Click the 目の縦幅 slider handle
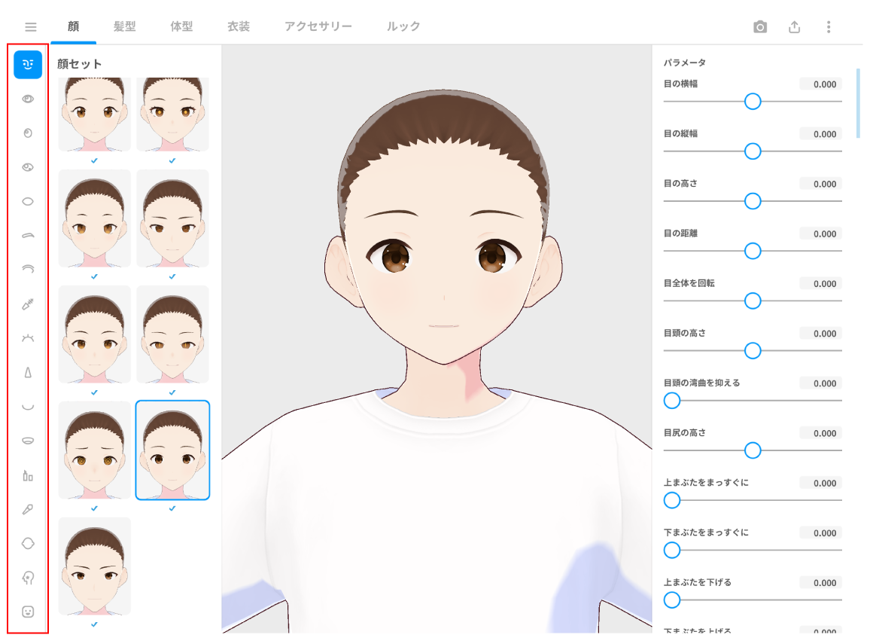Screen dimensions: 873x644 (x=753, y=151)
